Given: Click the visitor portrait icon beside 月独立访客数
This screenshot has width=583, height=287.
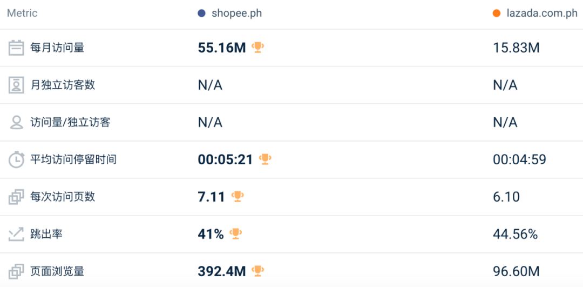Looking at the screenshot, I should 16,85.
